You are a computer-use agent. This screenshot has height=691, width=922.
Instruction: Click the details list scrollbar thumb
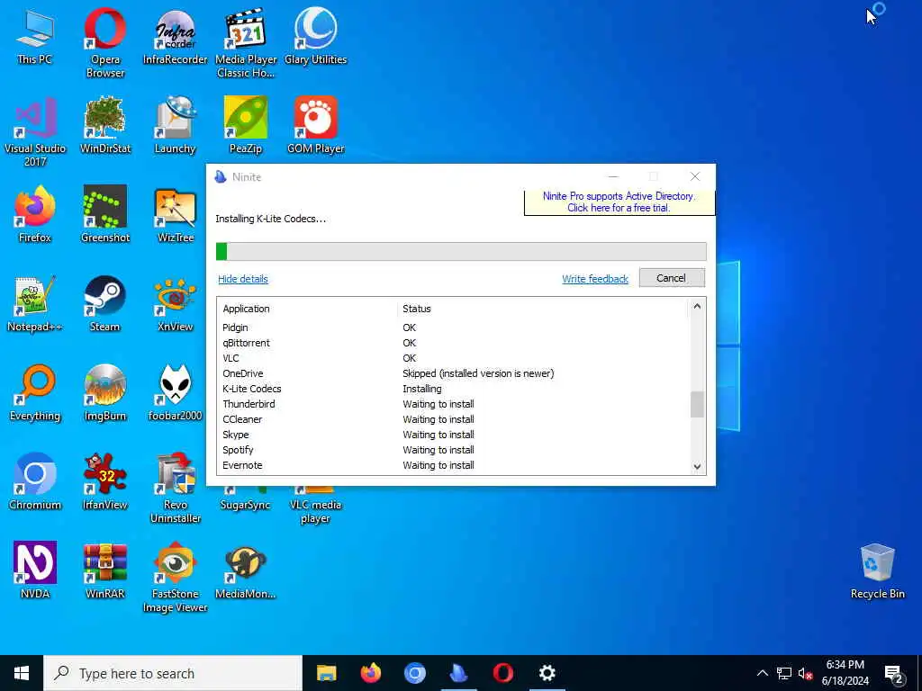tap(697, 404)
